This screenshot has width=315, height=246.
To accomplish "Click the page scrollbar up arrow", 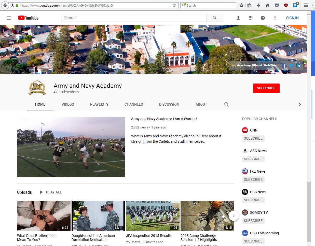I will (x=309, y=13).
